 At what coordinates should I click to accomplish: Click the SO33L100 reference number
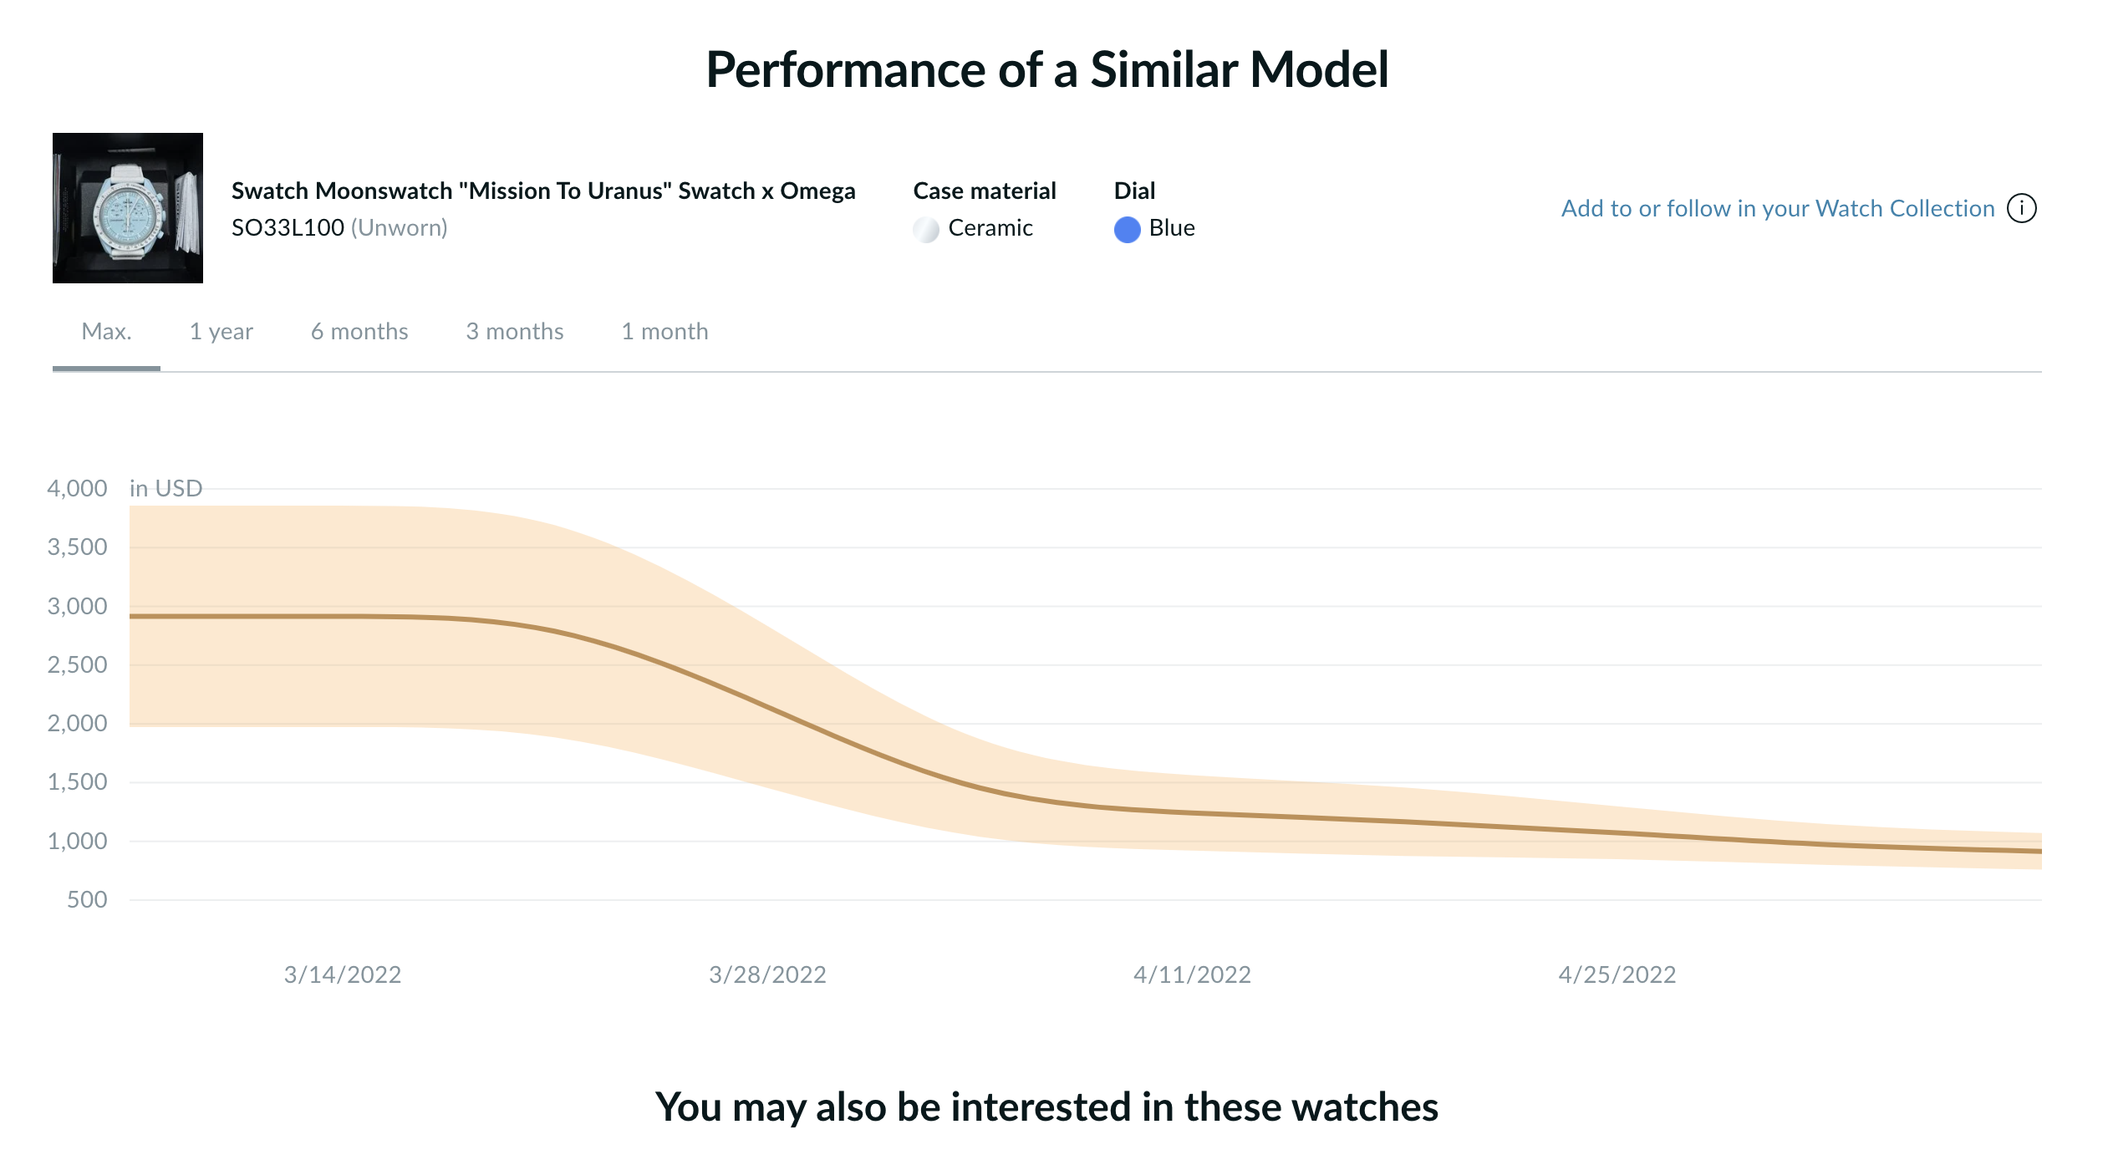(x=288, y=227)
